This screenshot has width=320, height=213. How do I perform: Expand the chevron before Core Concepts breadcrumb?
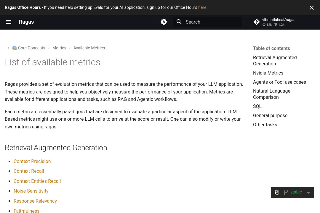point(8,48)
